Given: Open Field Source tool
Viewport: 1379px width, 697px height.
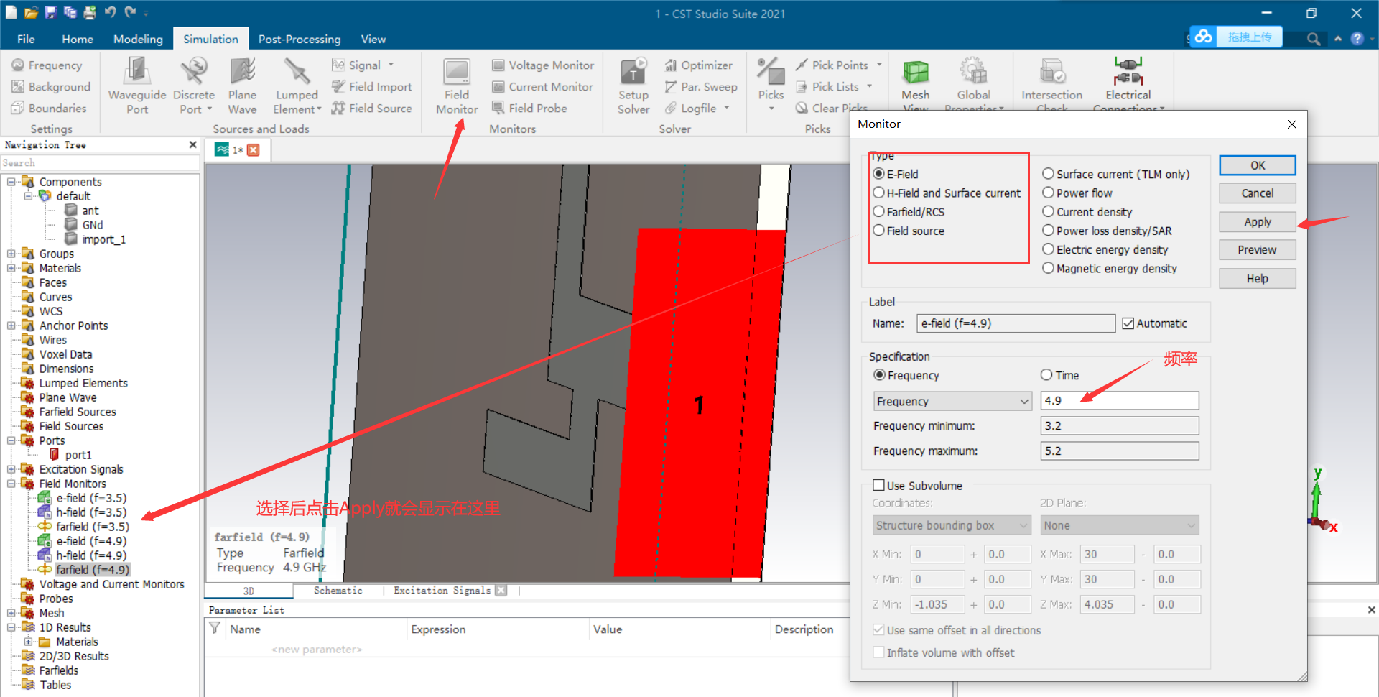Looking at the screenshot, I should [x=372, y=109].
